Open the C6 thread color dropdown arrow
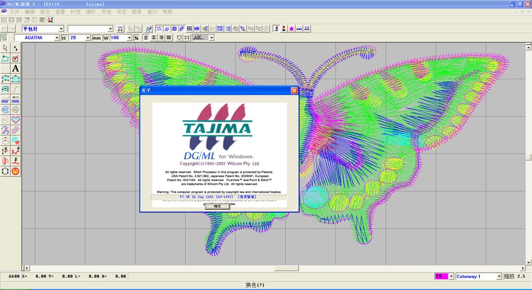 451,276
